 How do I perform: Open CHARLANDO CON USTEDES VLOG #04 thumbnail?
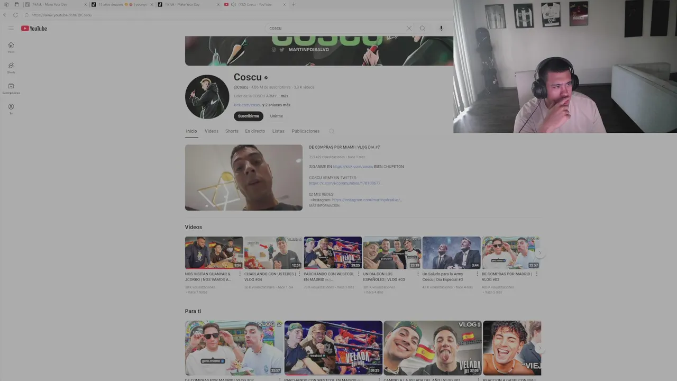tap(273, 252)
